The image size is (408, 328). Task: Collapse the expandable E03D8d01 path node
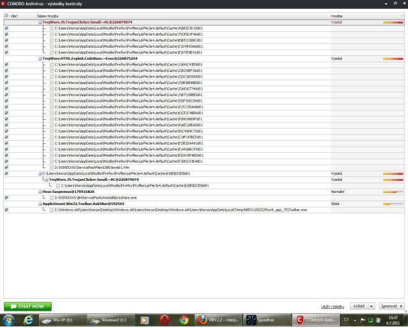pos(40,174)
